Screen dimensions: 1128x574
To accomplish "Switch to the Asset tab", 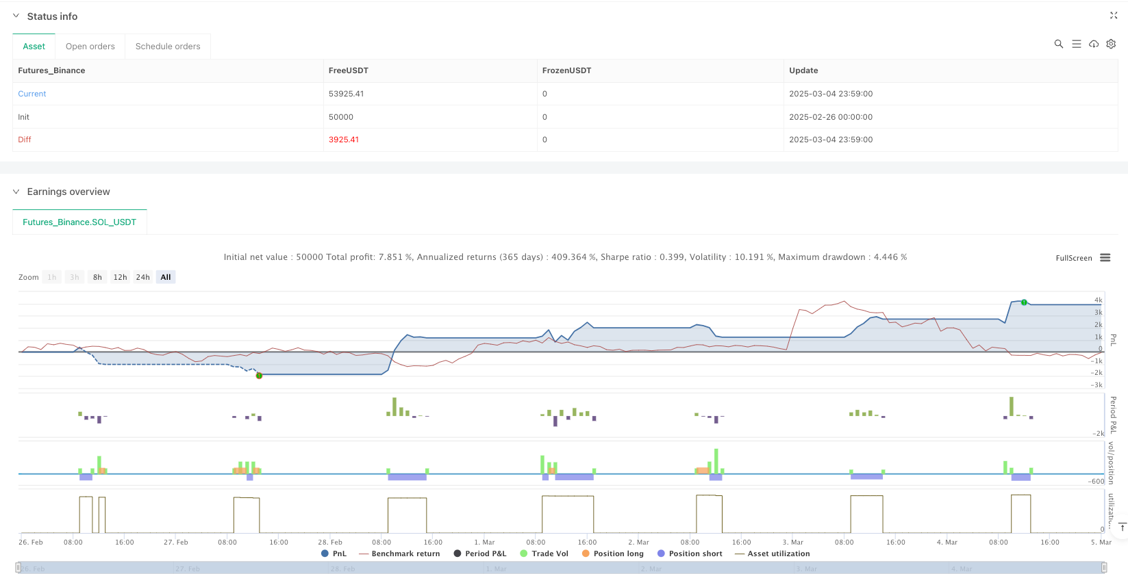I will [x=34, y=47].
